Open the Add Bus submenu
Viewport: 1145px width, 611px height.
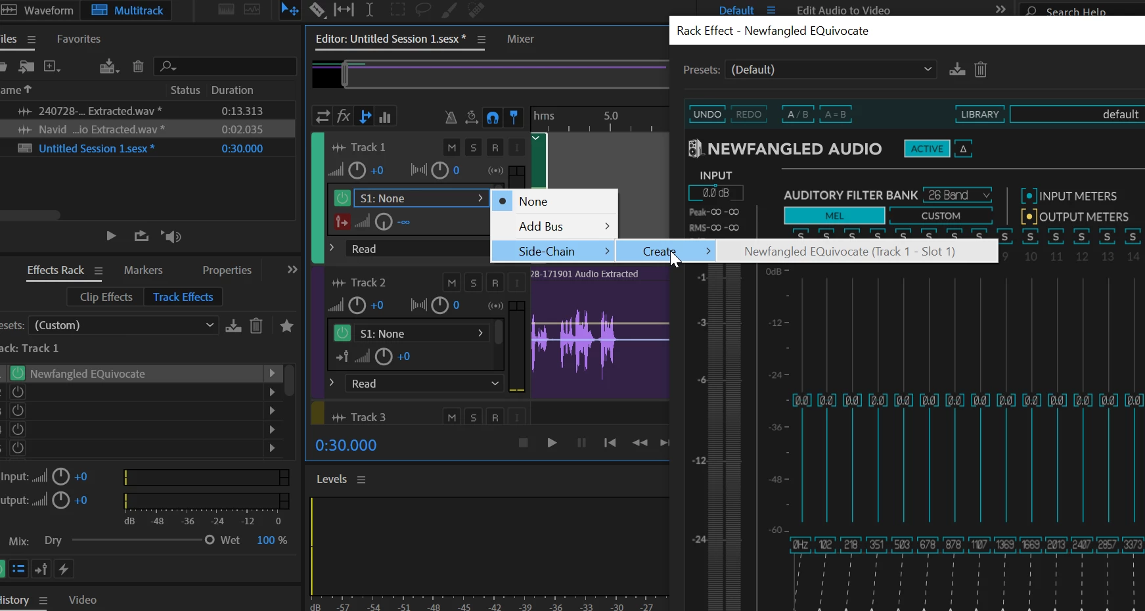[554, 226]
